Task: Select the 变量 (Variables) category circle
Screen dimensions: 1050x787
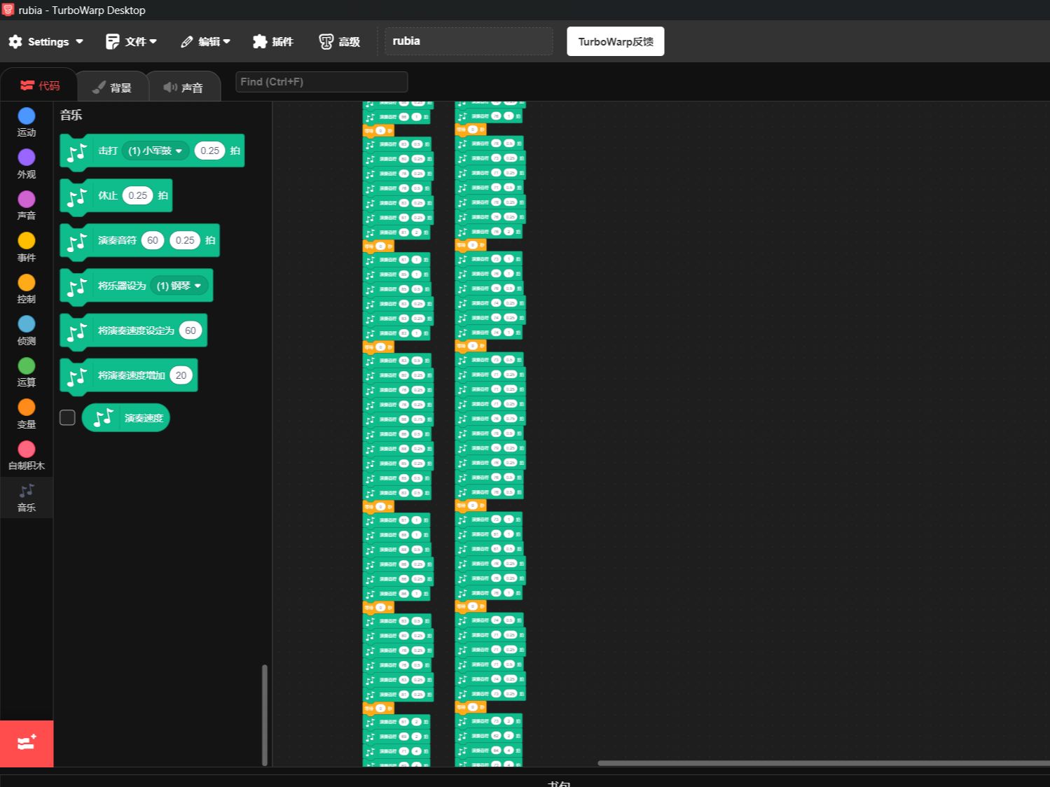Action: click(27, 408)
